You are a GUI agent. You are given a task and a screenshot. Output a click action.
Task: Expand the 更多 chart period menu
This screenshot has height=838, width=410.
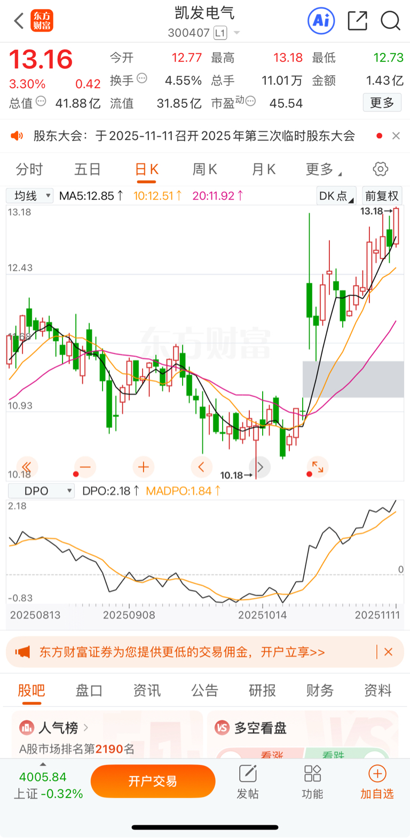(324, 170)
